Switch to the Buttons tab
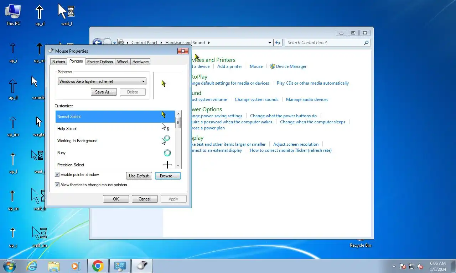The width and height of the screenshot is (456, 273). pyautogui.click(x=59, y=62)
